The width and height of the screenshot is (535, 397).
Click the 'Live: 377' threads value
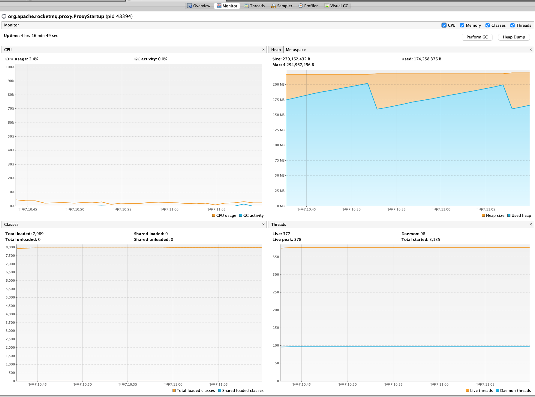(281, 234)
